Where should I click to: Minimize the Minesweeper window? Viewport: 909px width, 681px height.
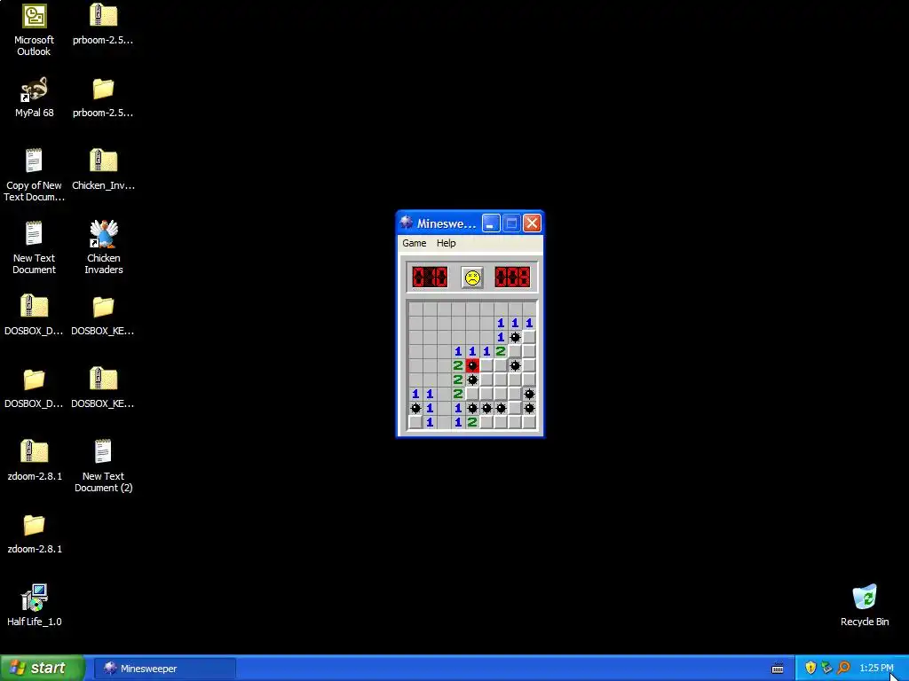tap(491, 223)
